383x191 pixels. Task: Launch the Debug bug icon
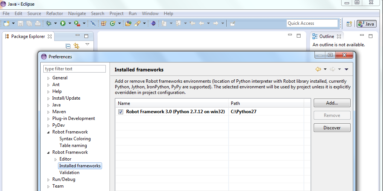click(49, 23)
